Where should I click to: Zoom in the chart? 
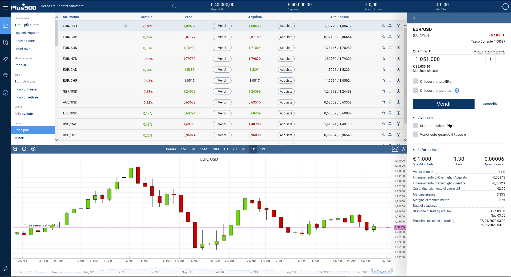[34, 149]
